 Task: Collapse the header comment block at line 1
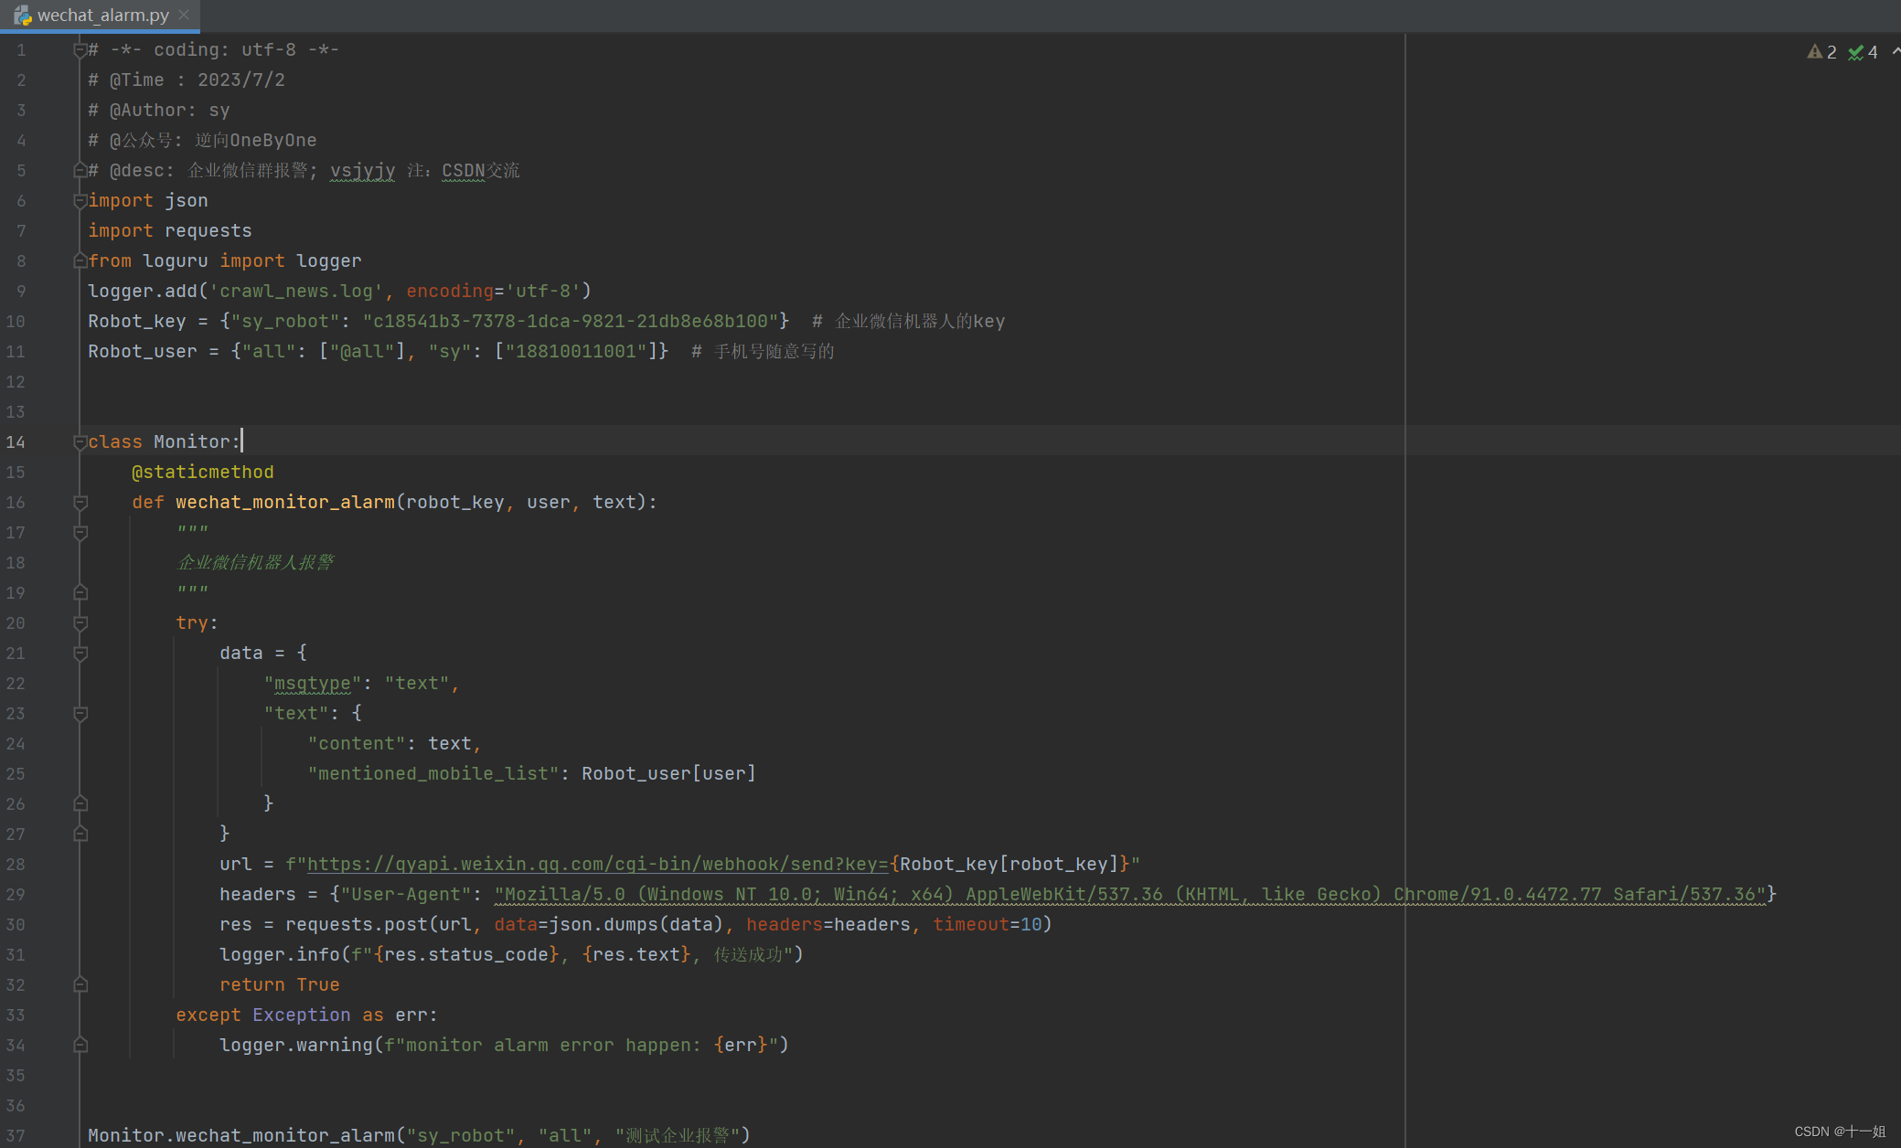pyautogui.click(x=80, y=50)
